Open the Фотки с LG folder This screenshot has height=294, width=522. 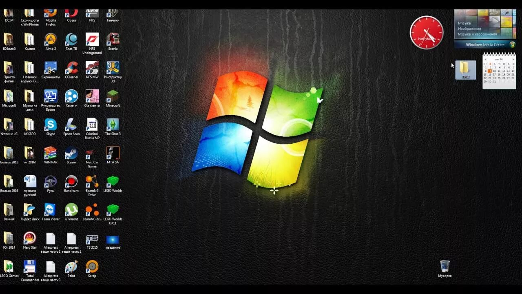[x=9, y=127]
